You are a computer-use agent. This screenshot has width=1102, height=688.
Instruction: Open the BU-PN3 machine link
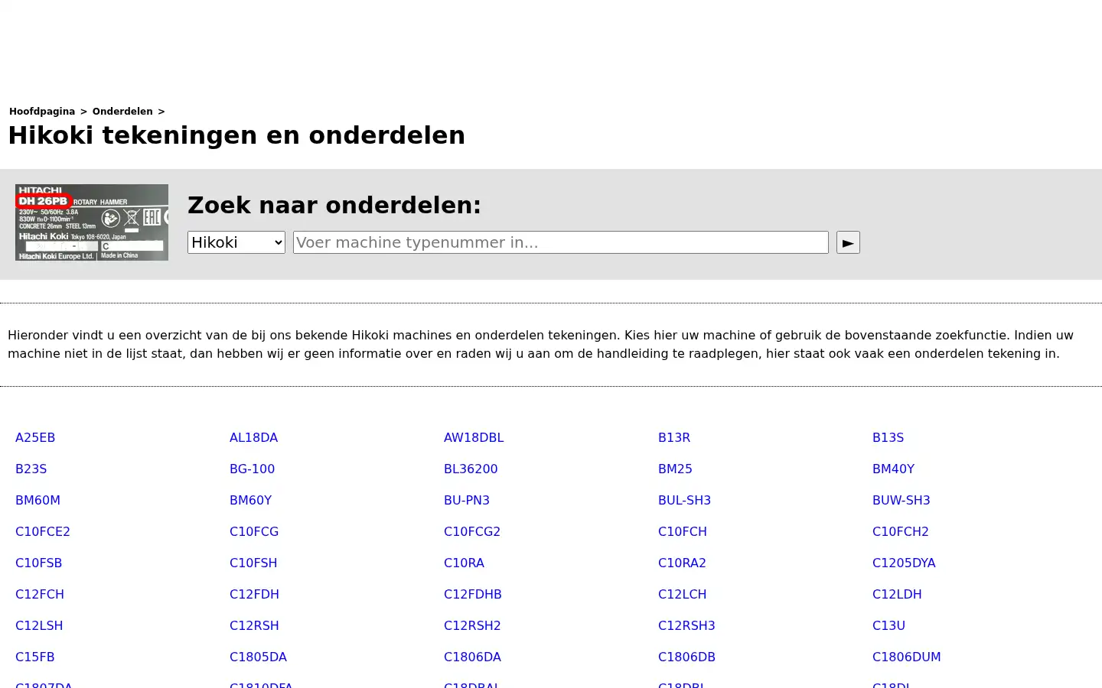467,501
